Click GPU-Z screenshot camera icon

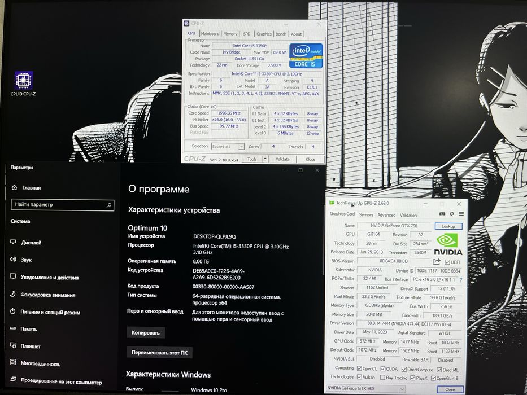[x=442, y=214]
